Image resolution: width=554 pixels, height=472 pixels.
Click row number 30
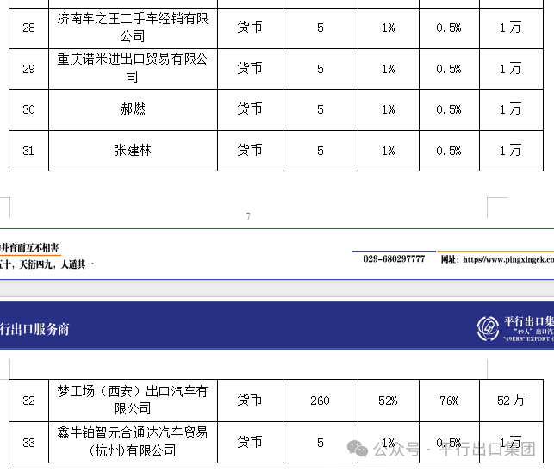pyautogui.click(x=28, y=109)
